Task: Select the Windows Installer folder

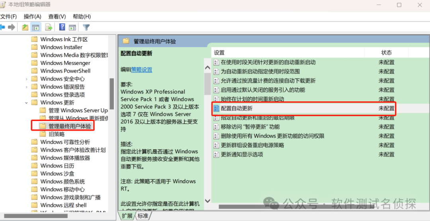Action: pyautogui.click(x=57, y=47)
